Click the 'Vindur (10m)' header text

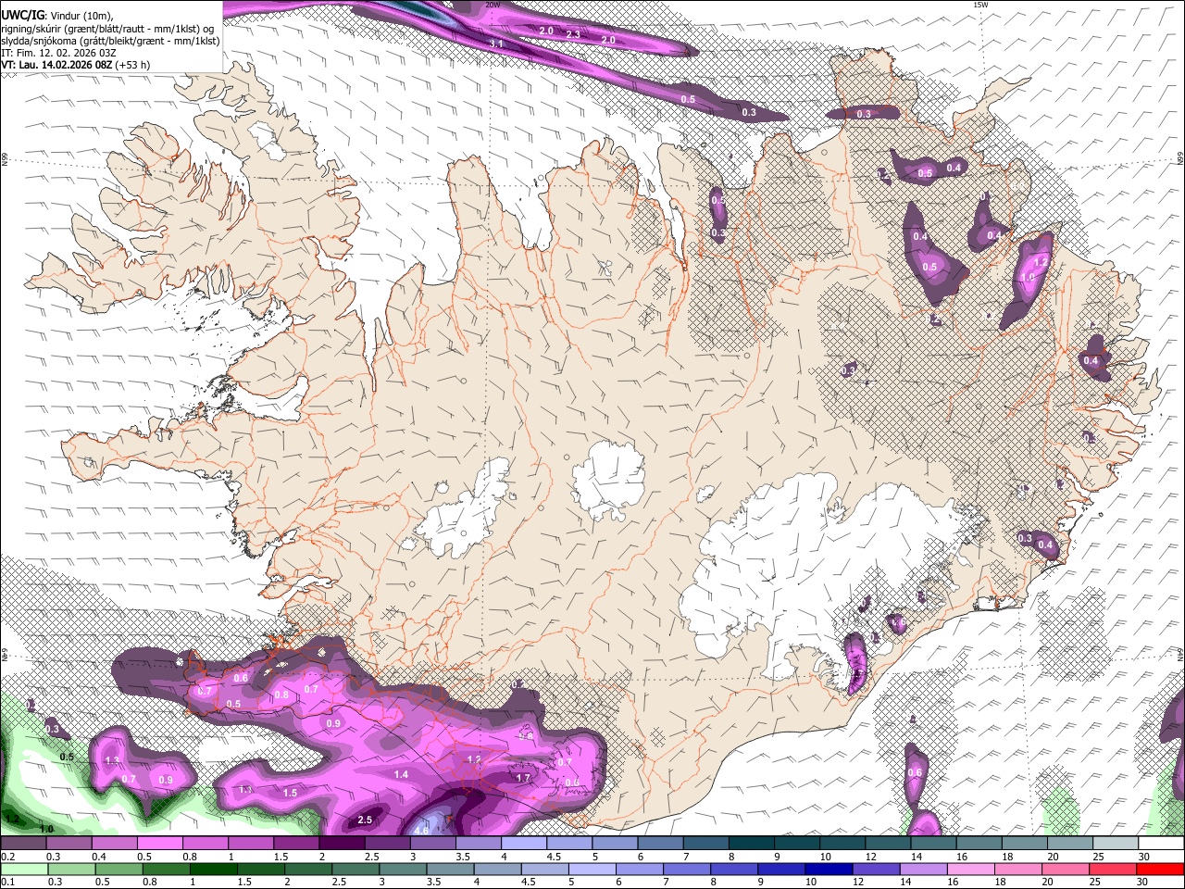[x=79, y=17]
